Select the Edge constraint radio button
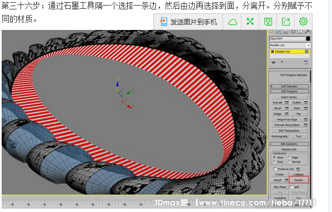 tap(289, 158)
